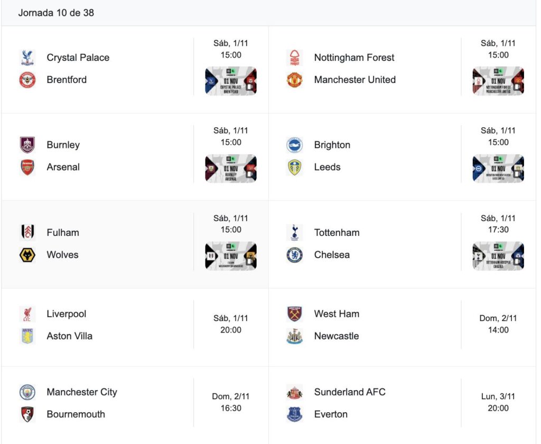Click the Manchester United club crest
Screen dimensions: 541x444
tap(295, 80)
